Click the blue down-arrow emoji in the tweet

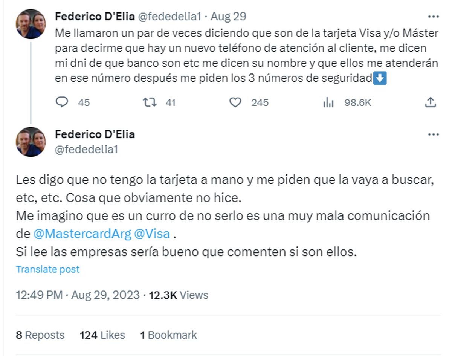(380, 78)
